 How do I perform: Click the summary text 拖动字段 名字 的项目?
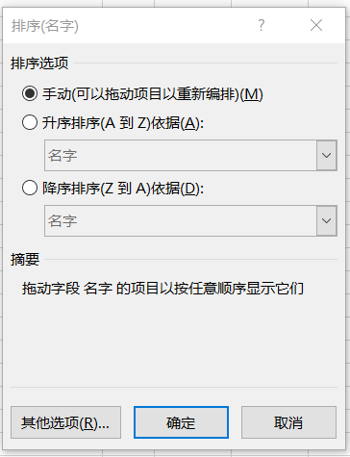(90, 289)
